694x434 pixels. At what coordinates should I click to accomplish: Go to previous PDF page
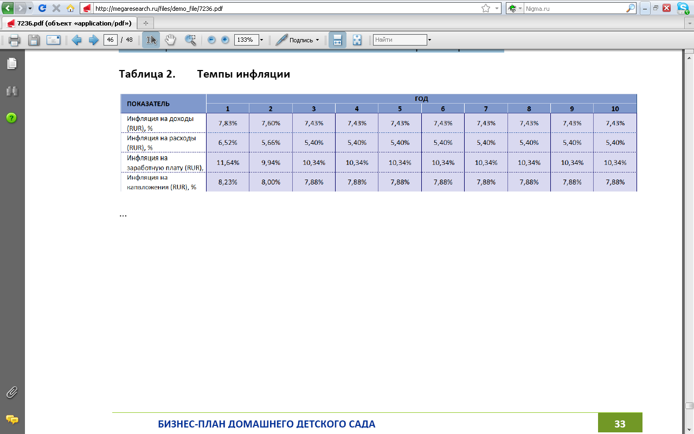click(76, 40)
